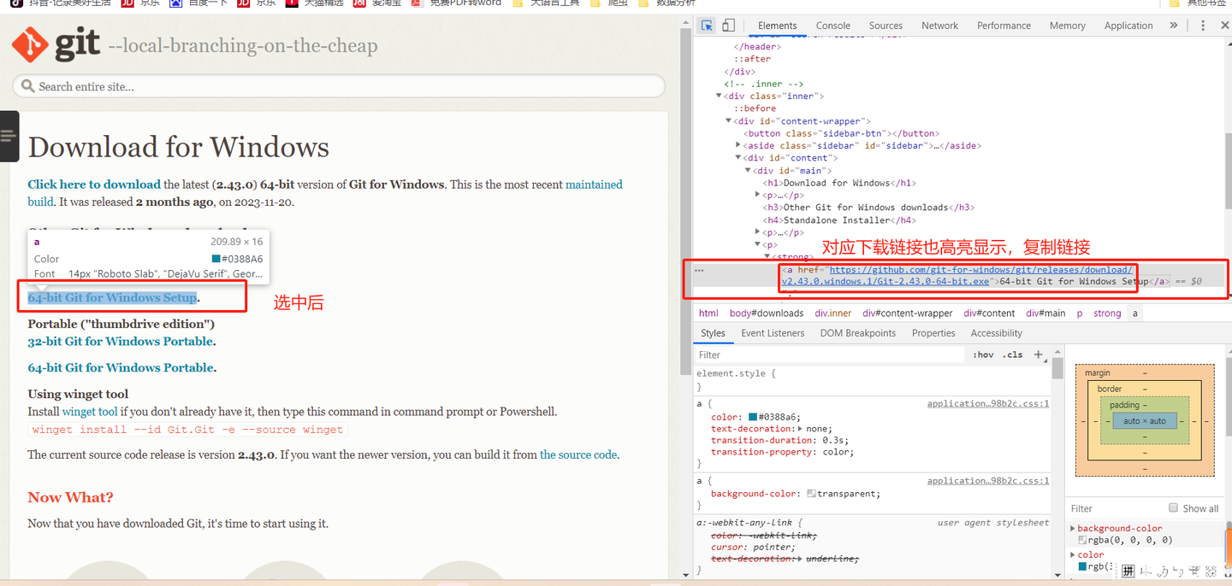Activate the inspect element picker icon
This screenshot has height=586, width=1232.
[x=707, y=26]
